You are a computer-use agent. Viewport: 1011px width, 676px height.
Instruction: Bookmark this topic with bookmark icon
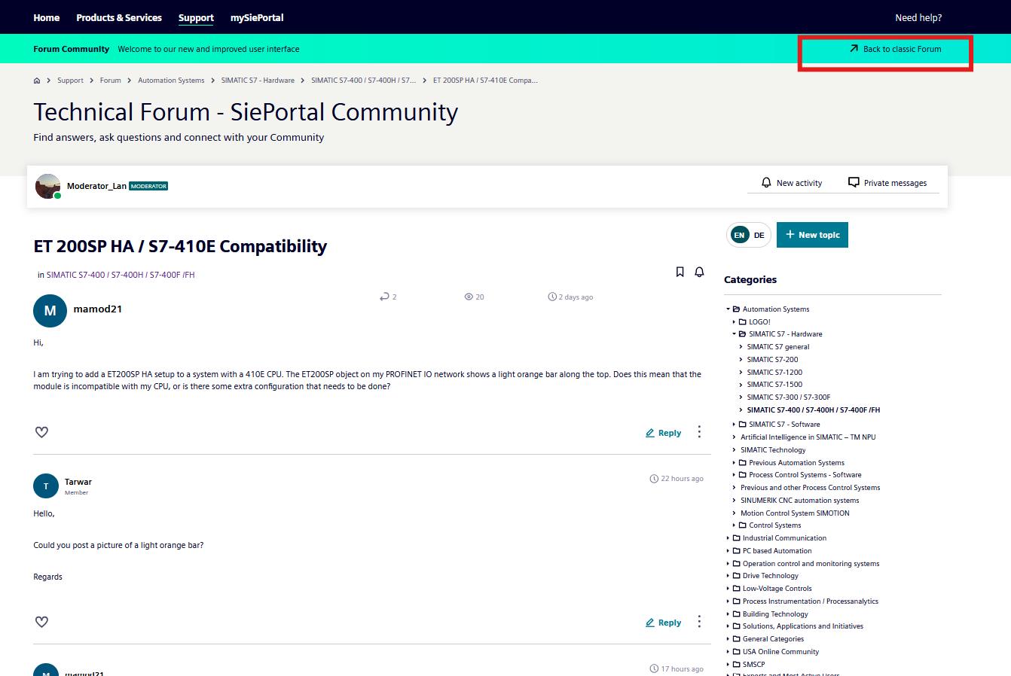tap(680, 272)
